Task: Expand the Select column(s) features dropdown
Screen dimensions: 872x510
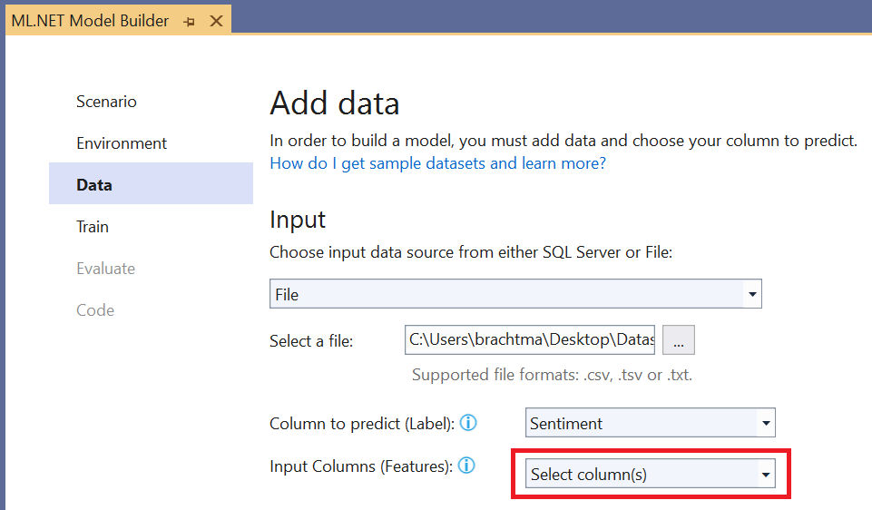Action: [x=650, y=474]
